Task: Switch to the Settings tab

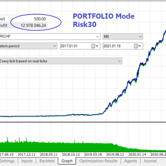Action: [x=7, y=161]
